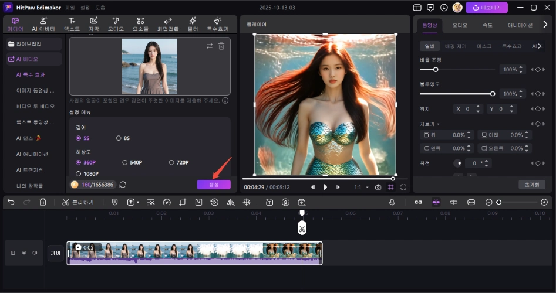Open the AI 아바타 panel
Viewport: 556px width, 293px height.
[43, 25]
